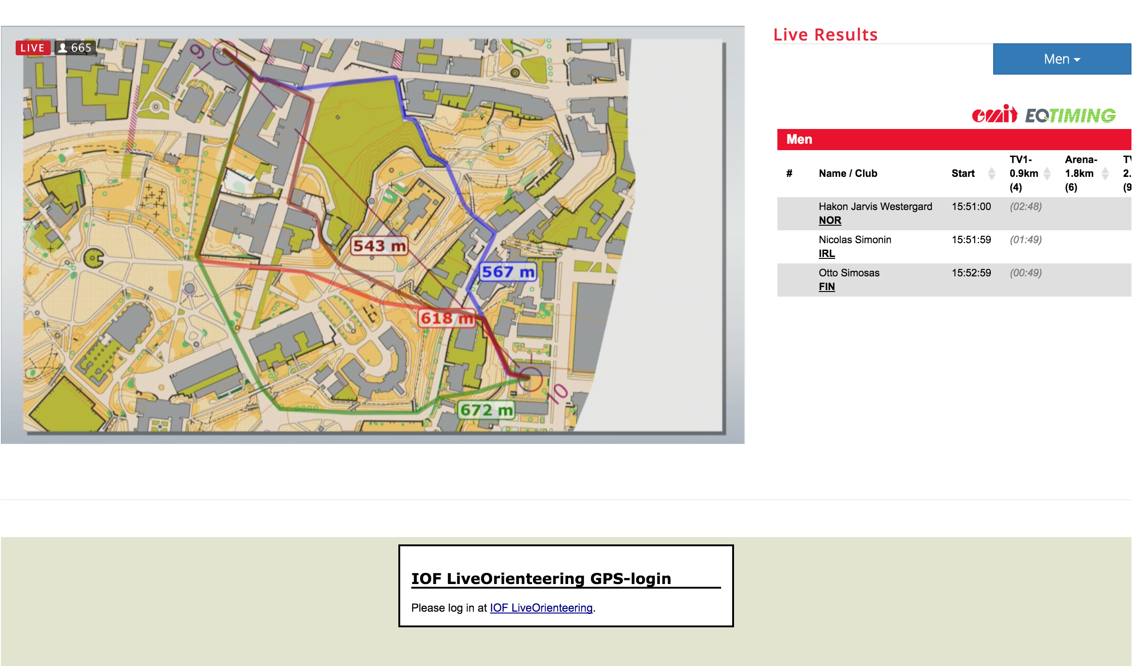
Task: Click the green 672 m route label
Action: 486,410
